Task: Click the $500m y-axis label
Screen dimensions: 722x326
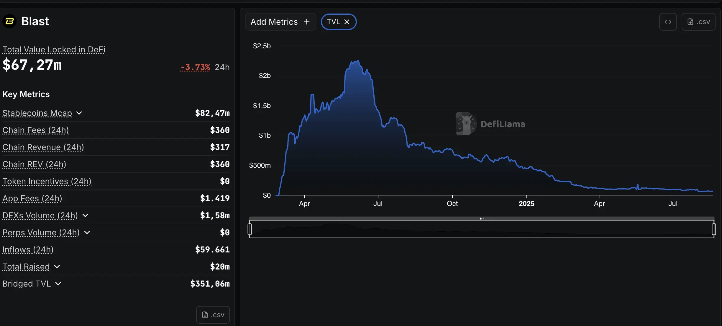Action: click(260, 165)
